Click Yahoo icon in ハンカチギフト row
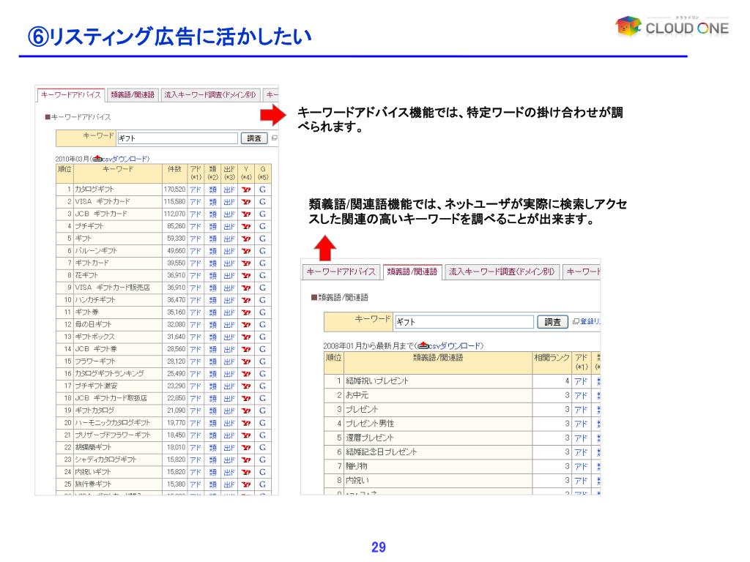This screenshot has height=562, width=750. [x=246, y=300]
